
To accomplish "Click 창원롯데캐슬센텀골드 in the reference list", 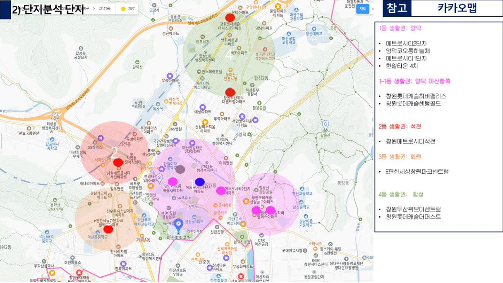I will click(414, 103).
